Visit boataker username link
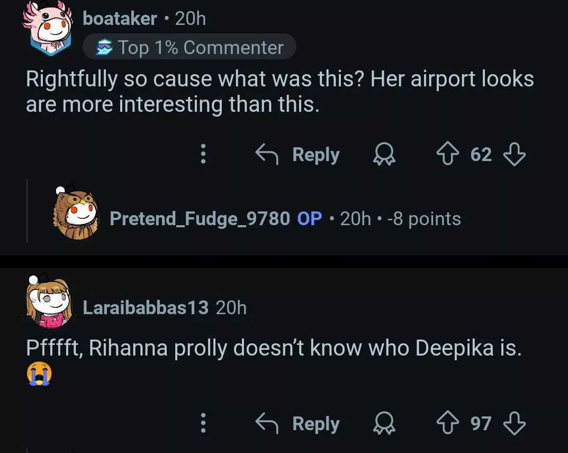Image resolution: width=568 pixels, height=453 pixels. click(120, 19)
